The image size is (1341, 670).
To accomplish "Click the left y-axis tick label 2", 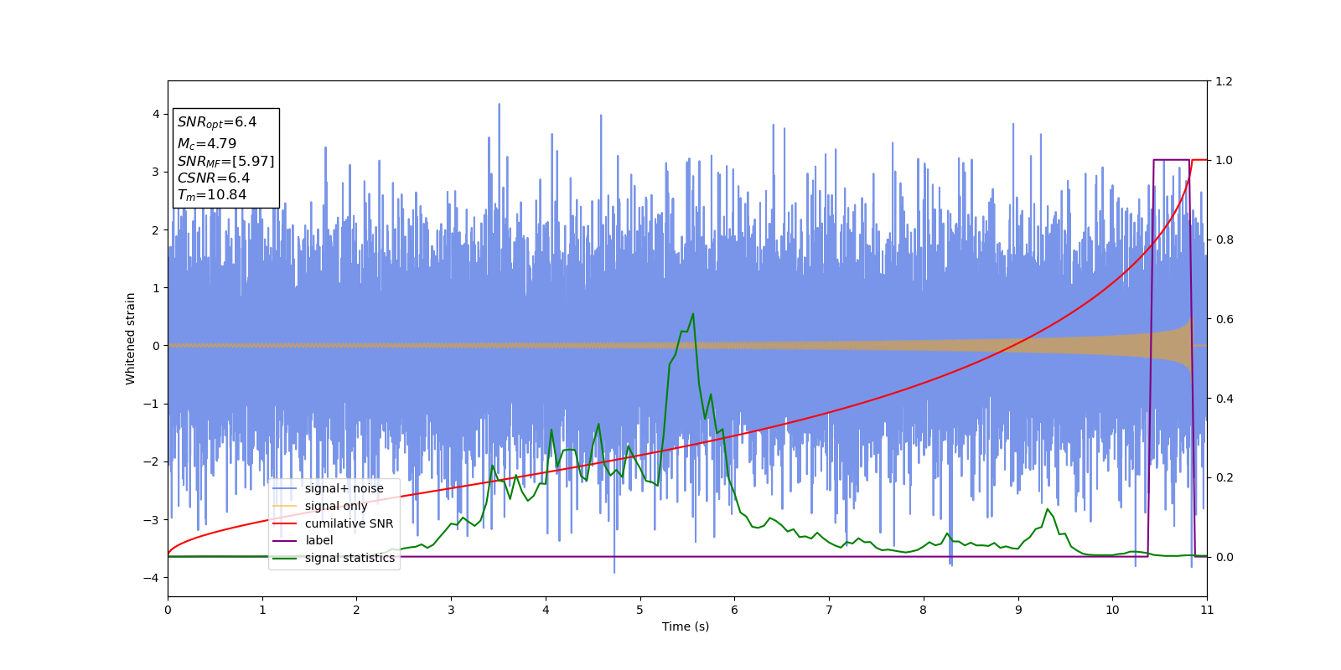I will [156, 229].
